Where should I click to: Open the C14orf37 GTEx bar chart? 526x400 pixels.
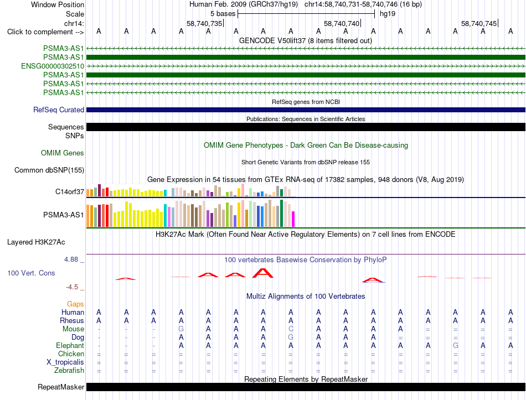(190, 190)
